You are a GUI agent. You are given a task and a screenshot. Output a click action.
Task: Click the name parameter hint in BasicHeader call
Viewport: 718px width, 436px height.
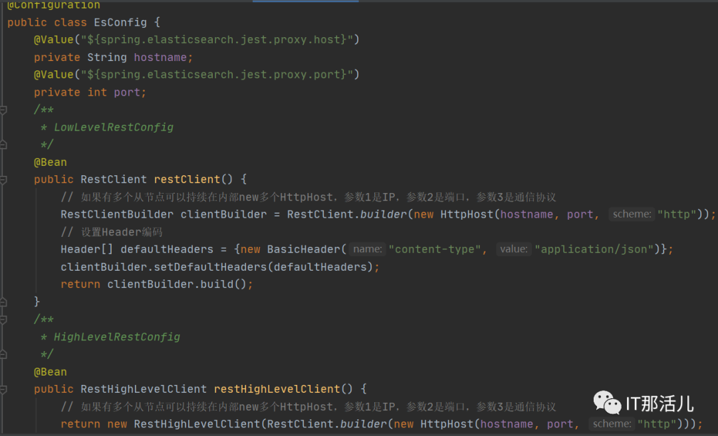367,249
